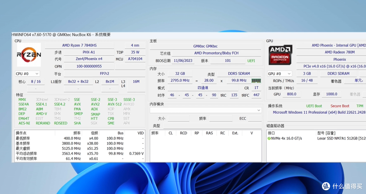Click the memory module 类型 field

click(212, 126)
